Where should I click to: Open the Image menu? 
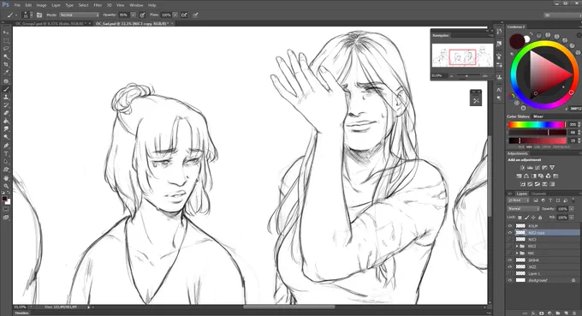tap(41, 5)
